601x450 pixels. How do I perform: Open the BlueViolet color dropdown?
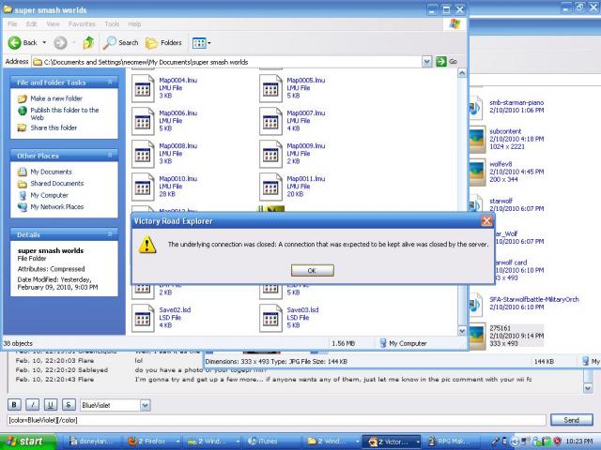[145, 405]
